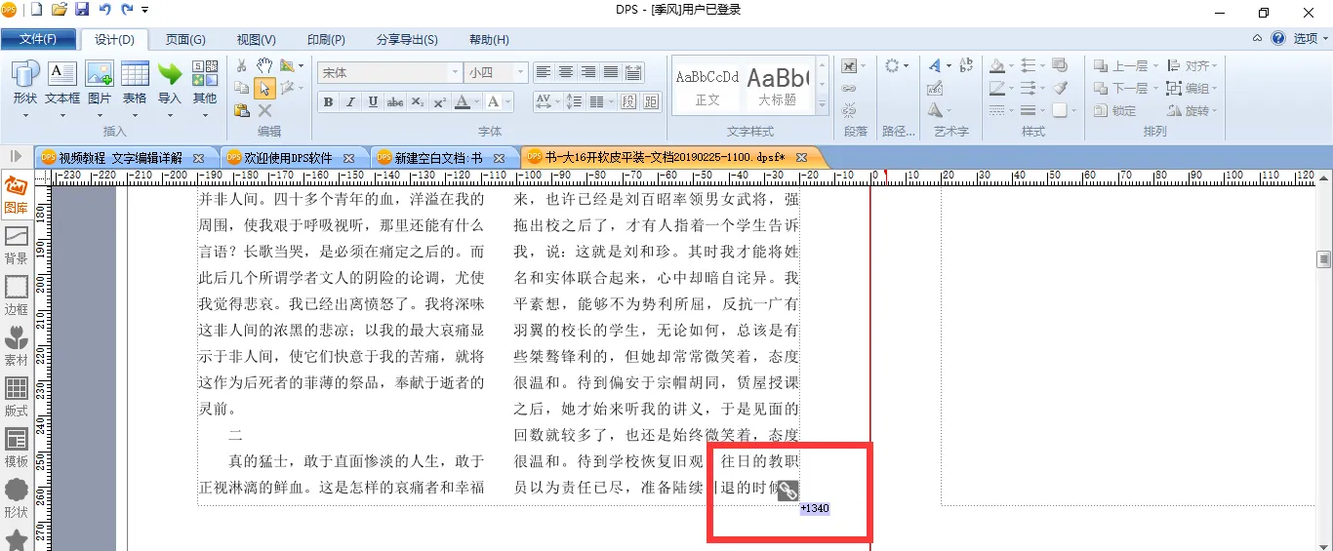This screenshot has height=551, width=1333.
Task: Switch to 欢迎使用DPS软件 document tab
Action: [287, 157]
